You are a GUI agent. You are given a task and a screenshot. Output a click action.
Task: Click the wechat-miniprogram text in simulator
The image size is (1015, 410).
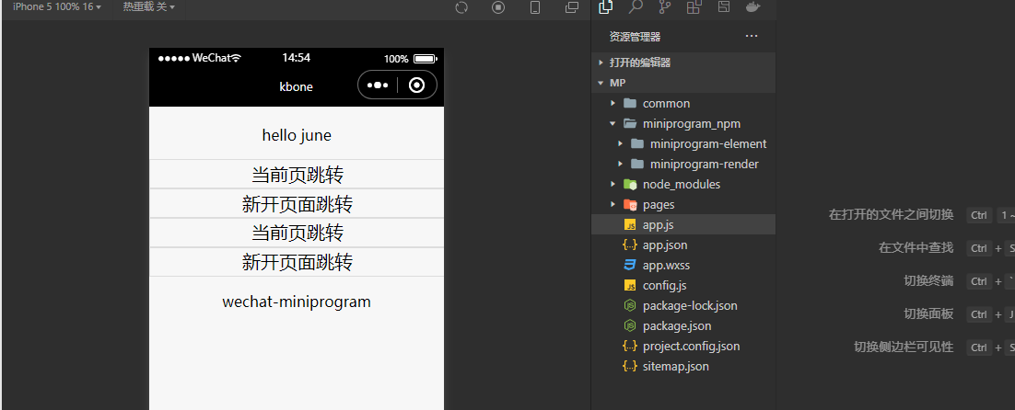(297, 302)
